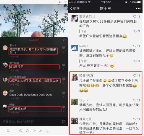This screenshot has height=136, width=144.
Task: Click the username 转身*天涯
Action: coord(86,76)
